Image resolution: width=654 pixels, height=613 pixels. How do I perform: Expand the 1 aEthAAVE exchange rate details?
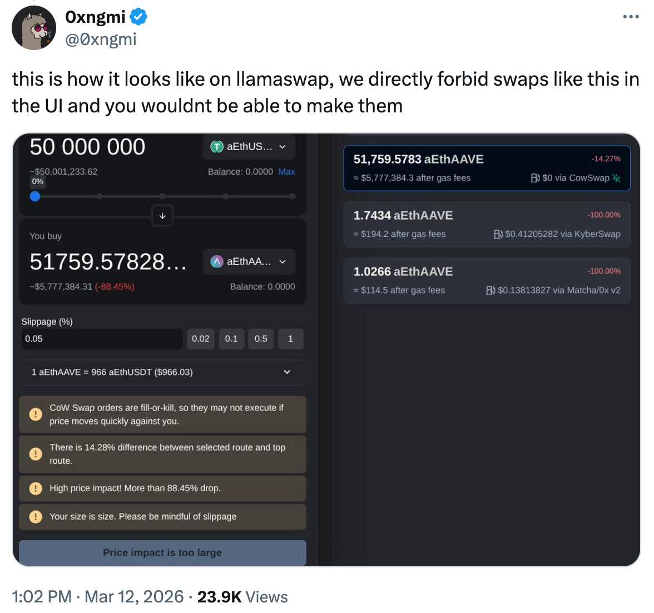point(287,372)
